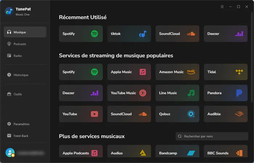Click the Apple Music text label
The width and height of the screenshot is (254, 163).
click(121, 72)
